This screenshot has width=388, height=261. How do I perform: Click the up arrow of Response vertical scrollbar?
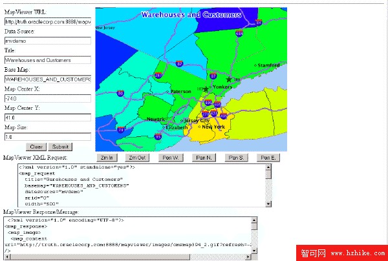[254, 220]
